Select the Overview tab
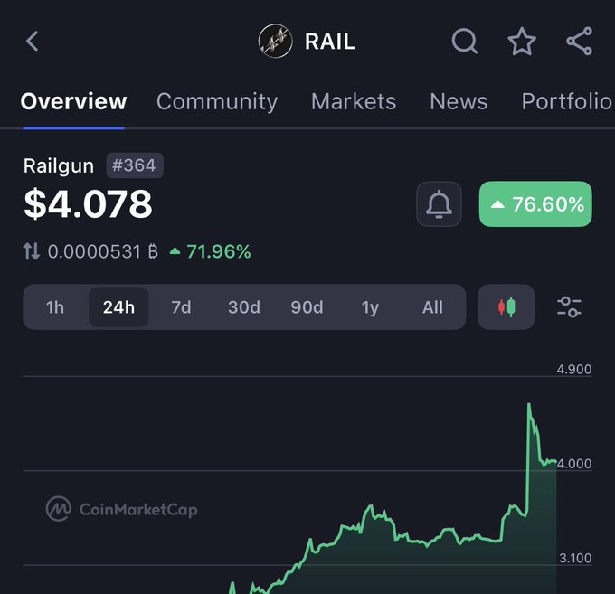 coord(73,101)
